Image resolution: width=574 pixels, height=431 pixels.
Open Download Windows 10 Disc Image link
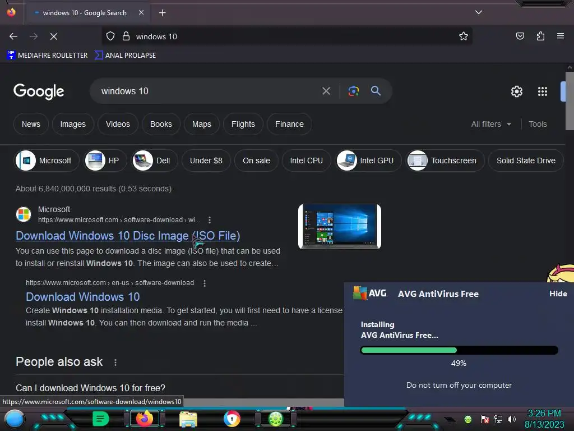pos(128,236)
